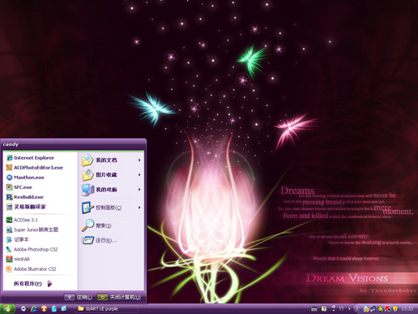Show hidden system tray icons
Image resolution: width=418 pixels, height=314 pixels.
click(357, 308)
